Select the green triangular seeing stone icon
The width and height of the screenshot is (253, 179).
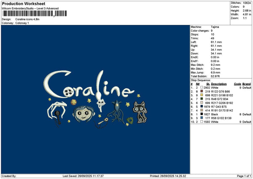click(130, 120)
